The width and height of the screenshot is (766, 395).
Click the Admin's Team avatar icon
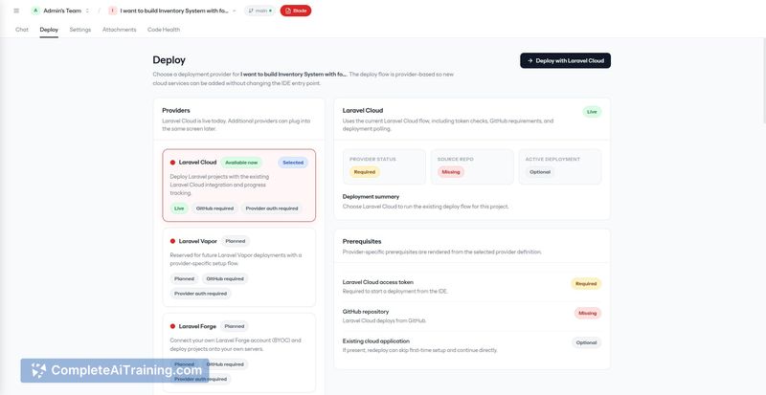(35, 11)
